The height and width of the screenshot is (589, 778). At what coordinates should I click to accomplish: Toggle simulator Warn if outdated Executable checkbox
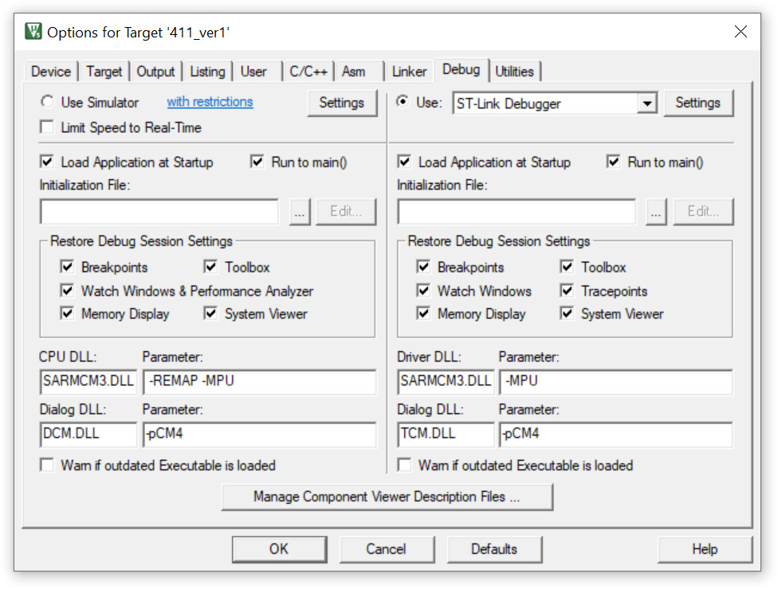click(47, 465)
